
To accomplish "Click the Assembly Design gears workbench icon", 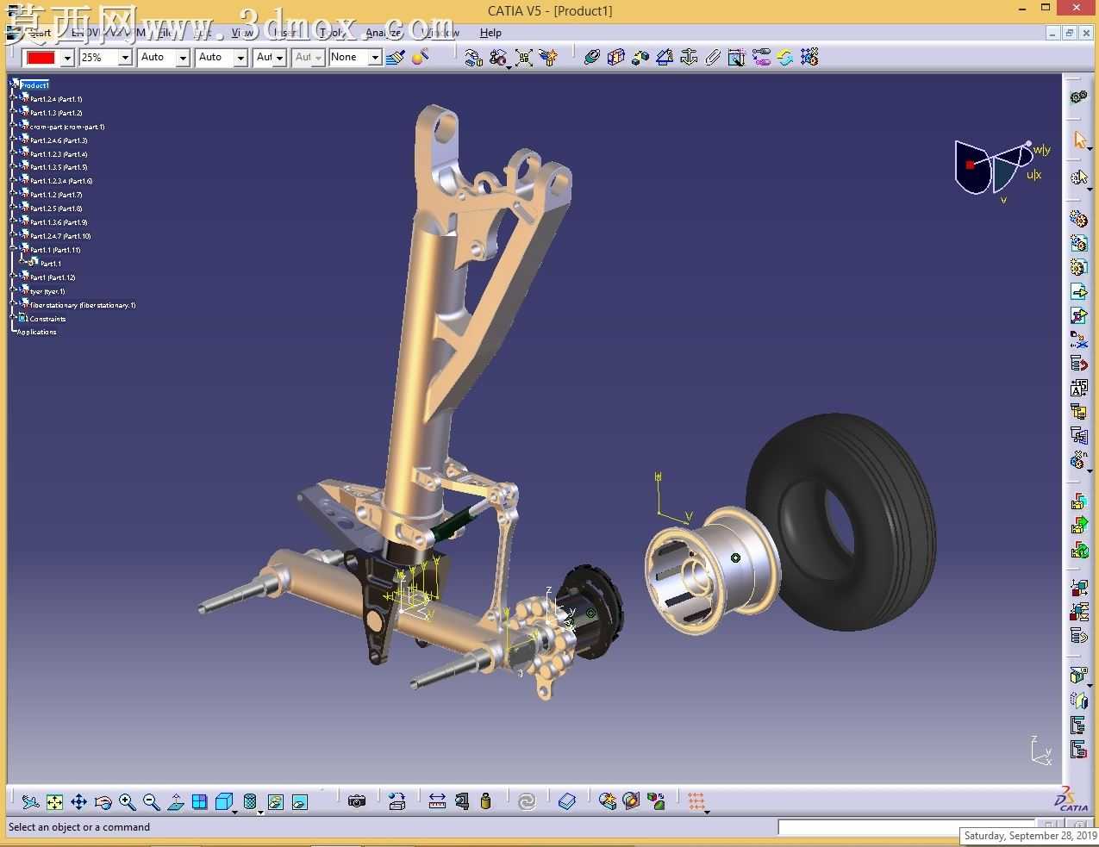I will (1078, 97).
